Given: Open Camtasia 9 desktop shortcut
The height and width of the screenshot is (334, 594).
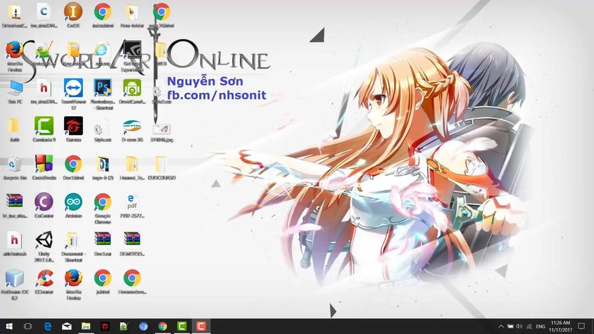Looking at the screenshot, I should click(x=44, y=126).
